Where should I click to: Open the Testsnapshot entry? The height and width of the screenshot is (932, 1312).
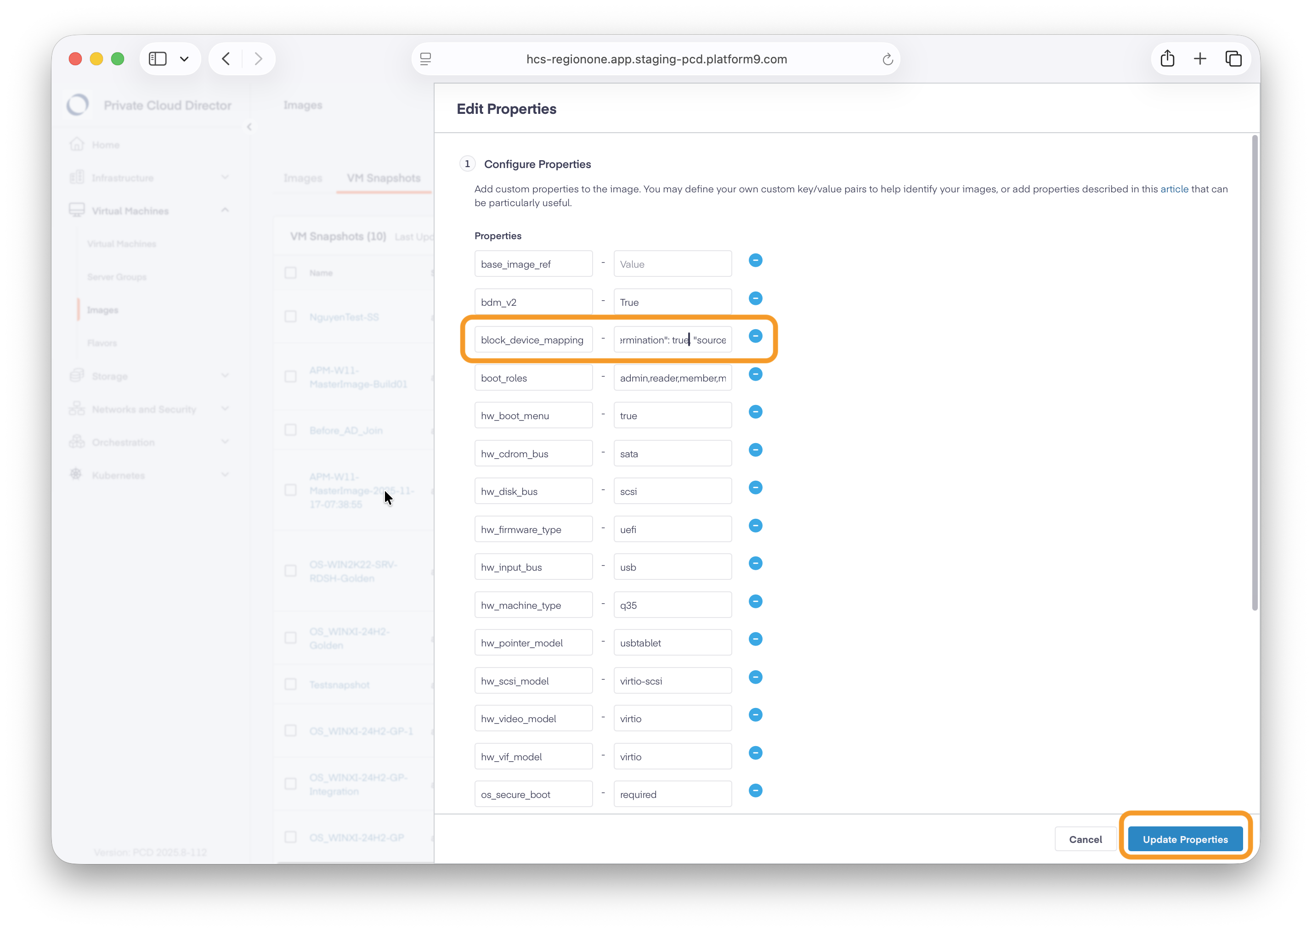pyautogui.click(x=339, y=685)
